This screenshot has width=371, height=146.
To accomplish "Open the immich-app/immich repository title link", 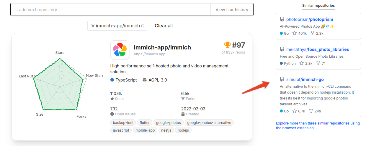I will (162, 47).
